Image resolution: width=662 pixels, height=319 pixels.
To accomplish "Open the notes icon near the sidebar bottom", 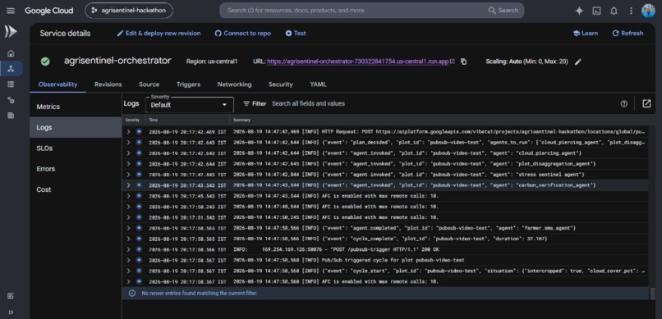I will 11,296.
